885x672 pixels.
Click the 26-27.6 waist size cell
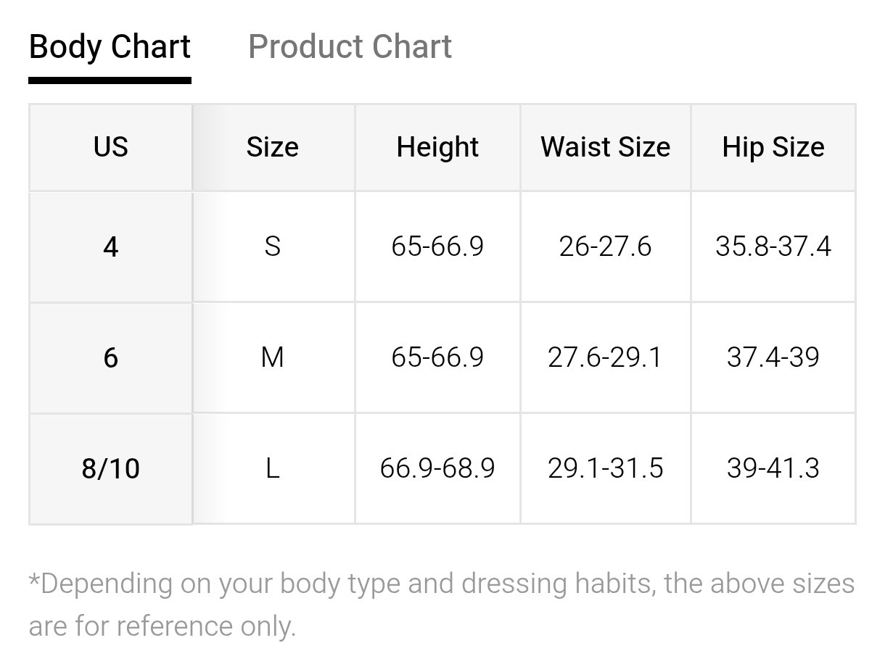click(606, 247)
